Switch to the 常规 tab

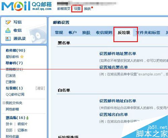[x=59, y=32]
